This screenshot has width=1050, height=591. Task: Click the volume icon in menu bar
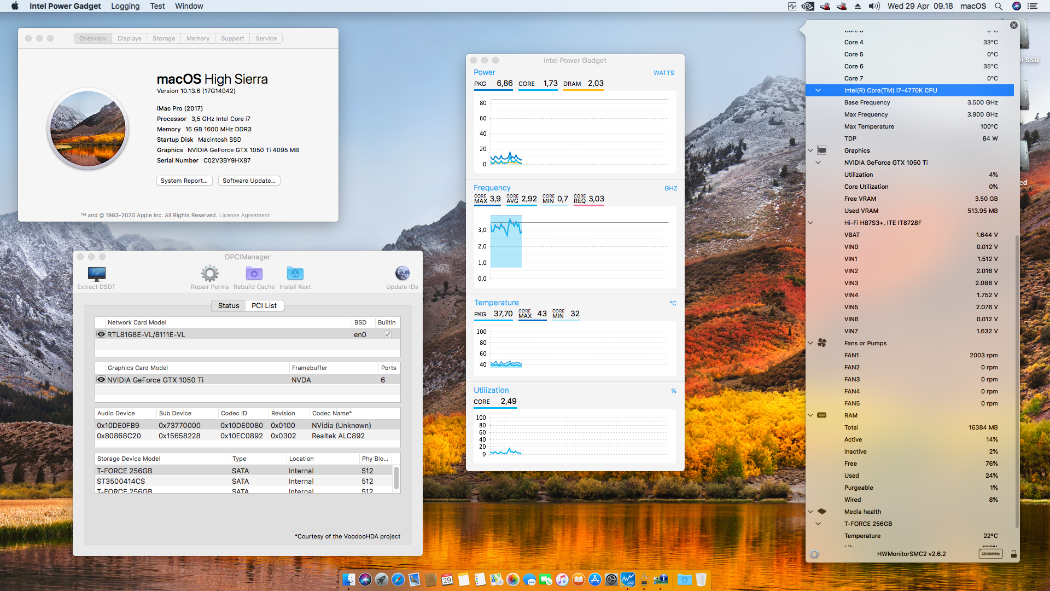pyautogui.click(x=874, y=6)
